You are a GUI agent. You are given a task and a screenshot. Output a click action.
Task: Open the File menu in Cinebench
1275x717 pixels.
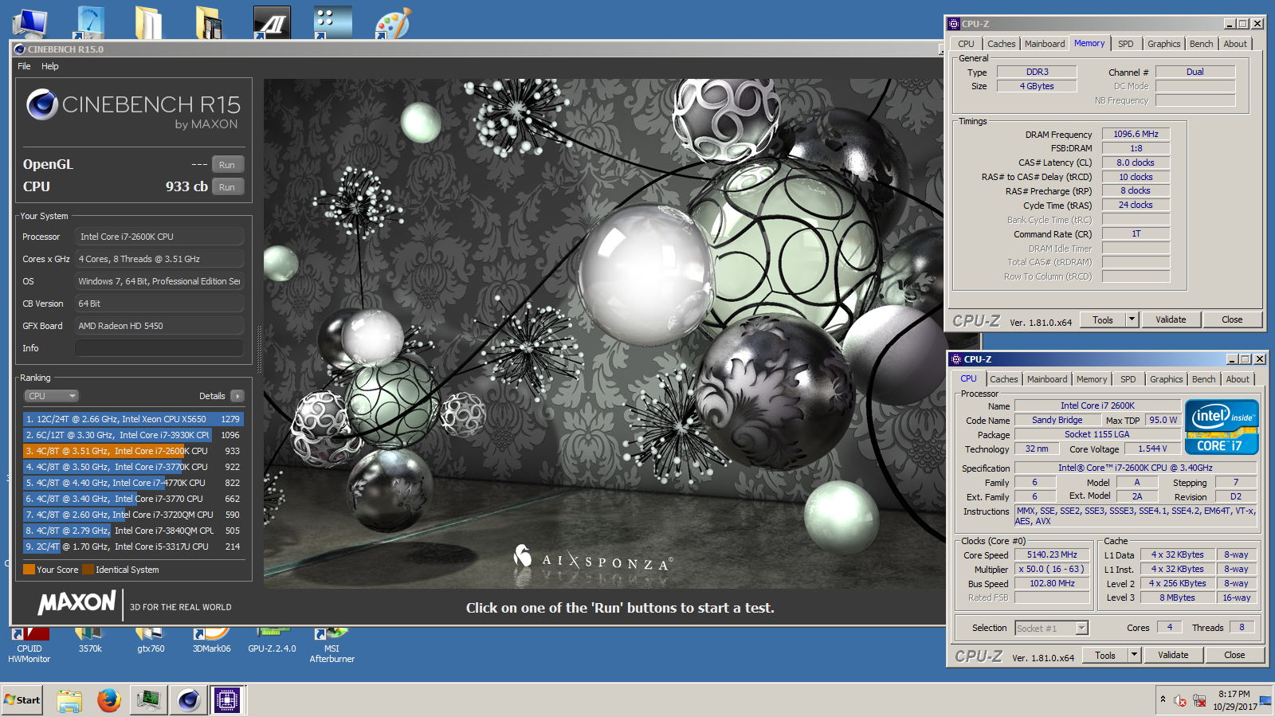pos(24,66)
